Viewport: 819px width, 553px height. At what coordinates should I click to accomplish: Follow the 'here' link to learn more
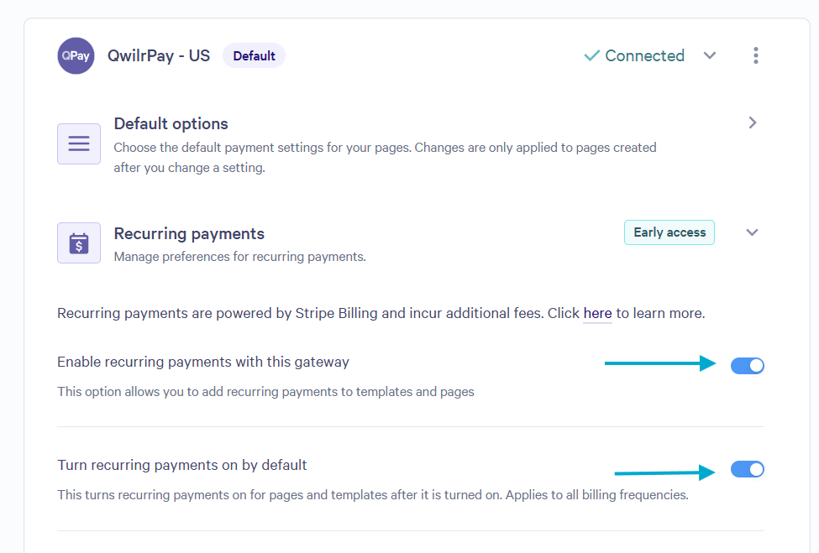point(597,313)
